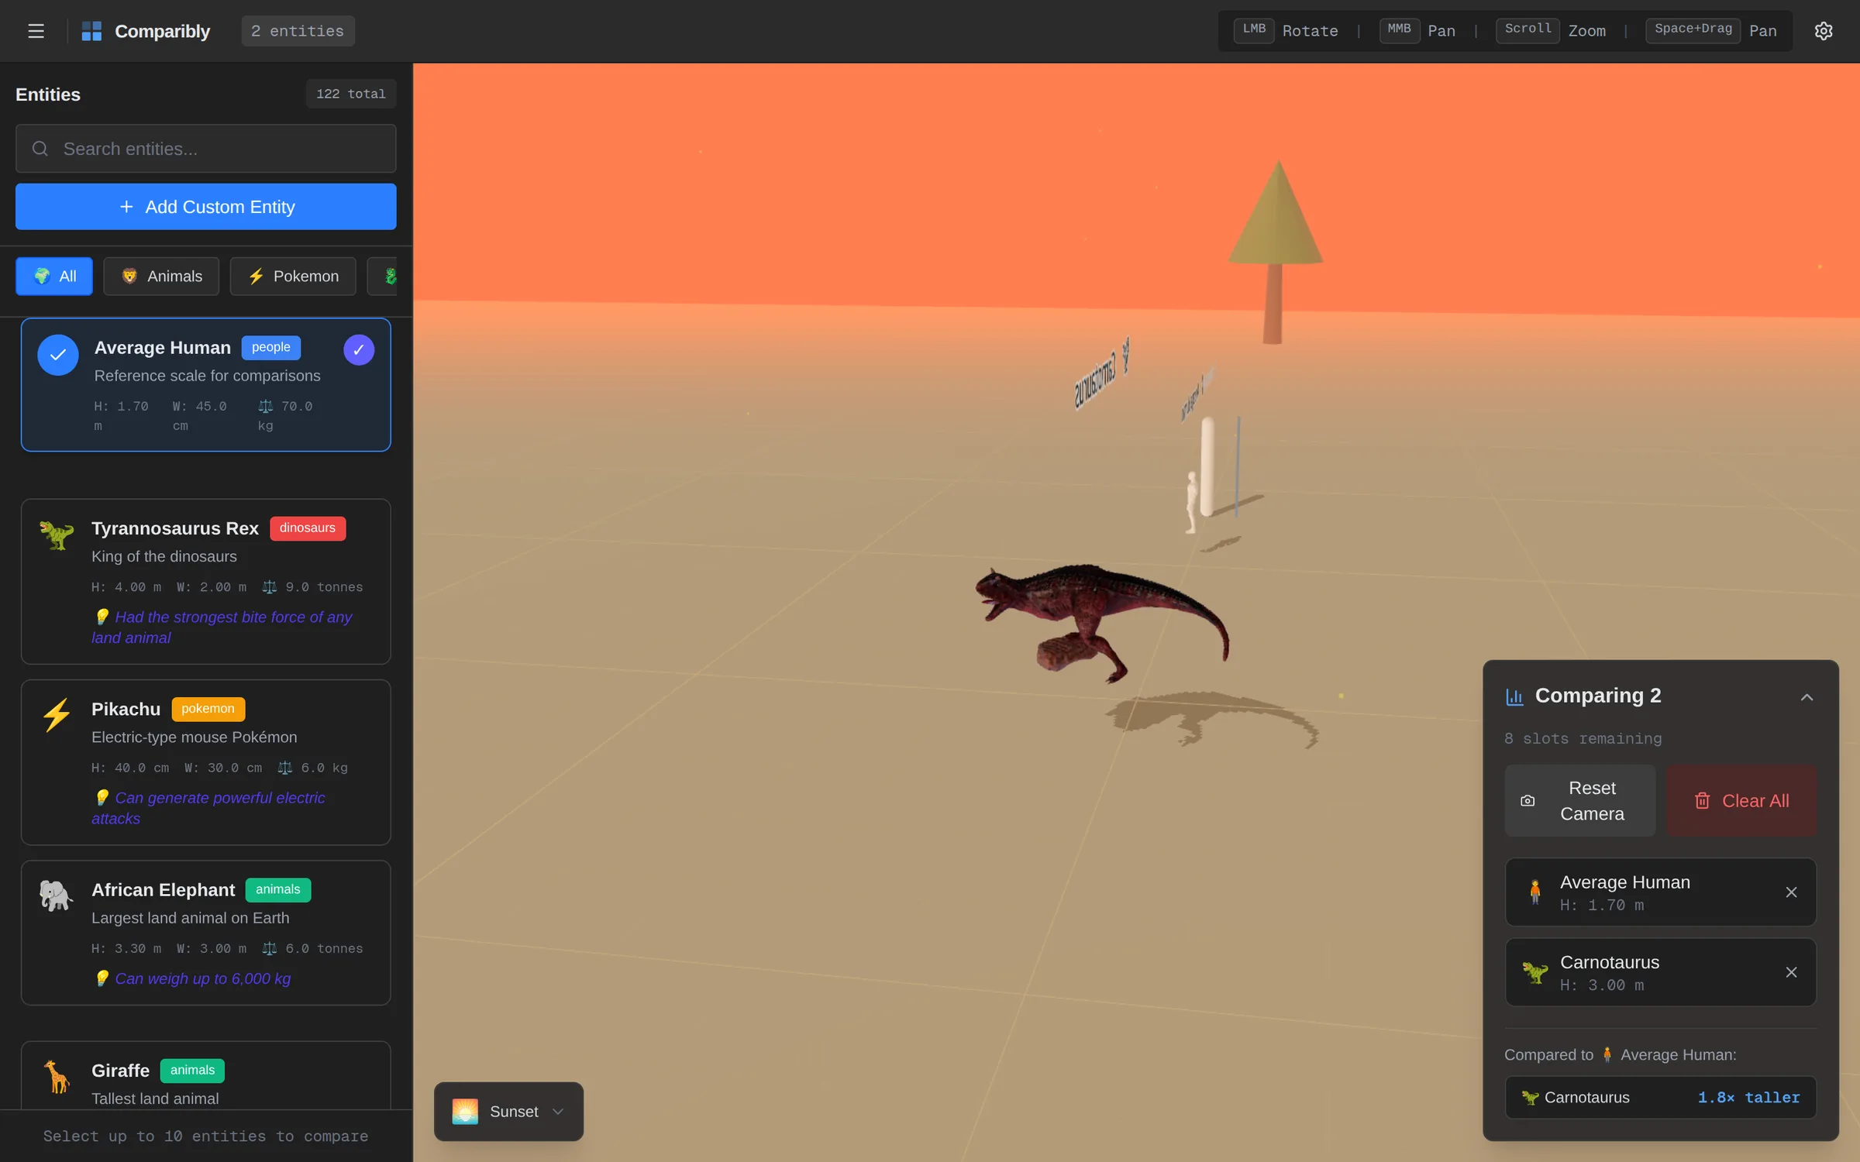The image size is (1860, 1162).
Task: Click the search magnifier icon
Action: point(40,149)
